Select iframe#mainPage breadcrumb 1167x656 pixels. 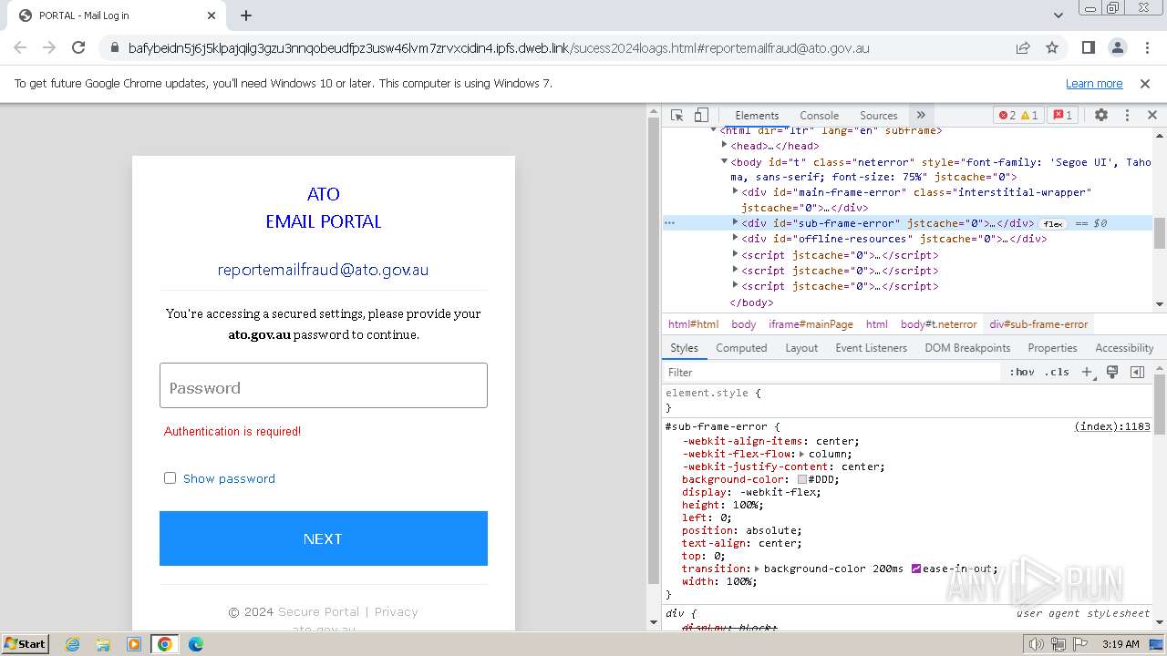pyautogui.click(x=811, y=324)
